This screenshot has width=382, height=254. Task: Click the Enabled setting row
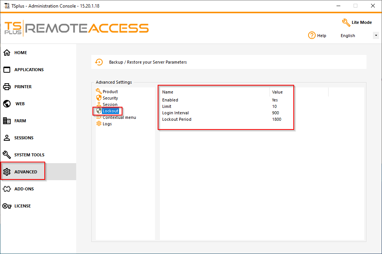tap(170, 100)
